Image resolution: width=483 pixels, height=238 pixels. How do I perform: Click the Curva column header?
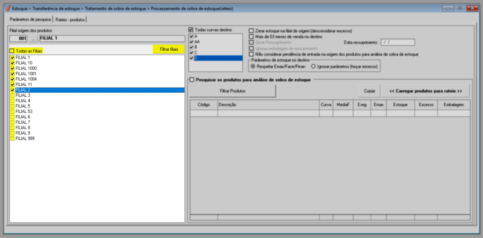coord(326,105)
